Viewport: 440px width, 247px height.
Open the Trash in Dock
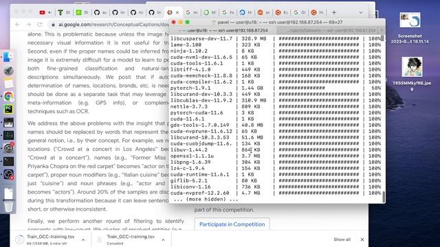pos(8,206)
